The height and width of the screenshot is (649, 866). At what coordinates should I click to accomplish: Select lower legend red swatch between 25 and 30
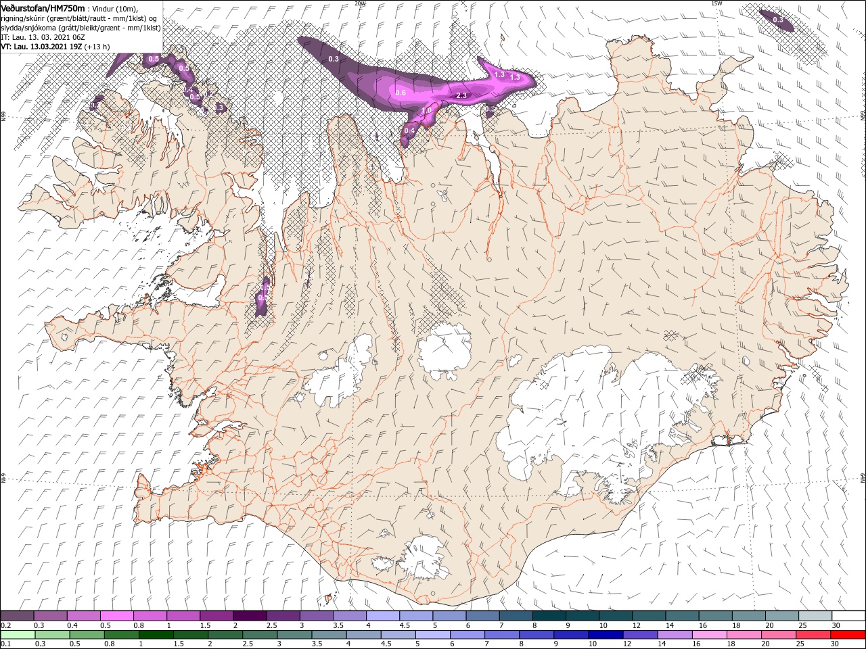(812, 635)
